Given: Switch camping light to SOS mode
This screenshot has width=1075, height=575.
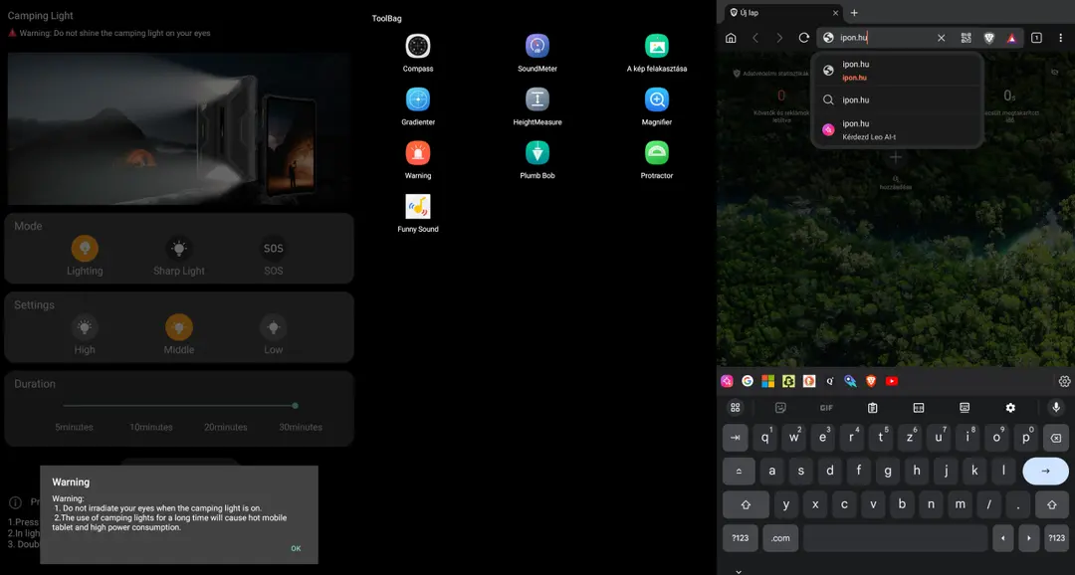Looking at the screenshot, I should (274, 248).
